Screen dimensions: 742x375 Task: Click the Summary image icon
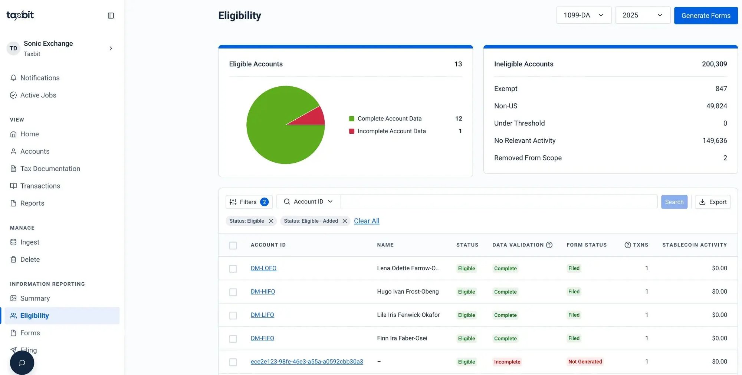click(x=13, y=298)
